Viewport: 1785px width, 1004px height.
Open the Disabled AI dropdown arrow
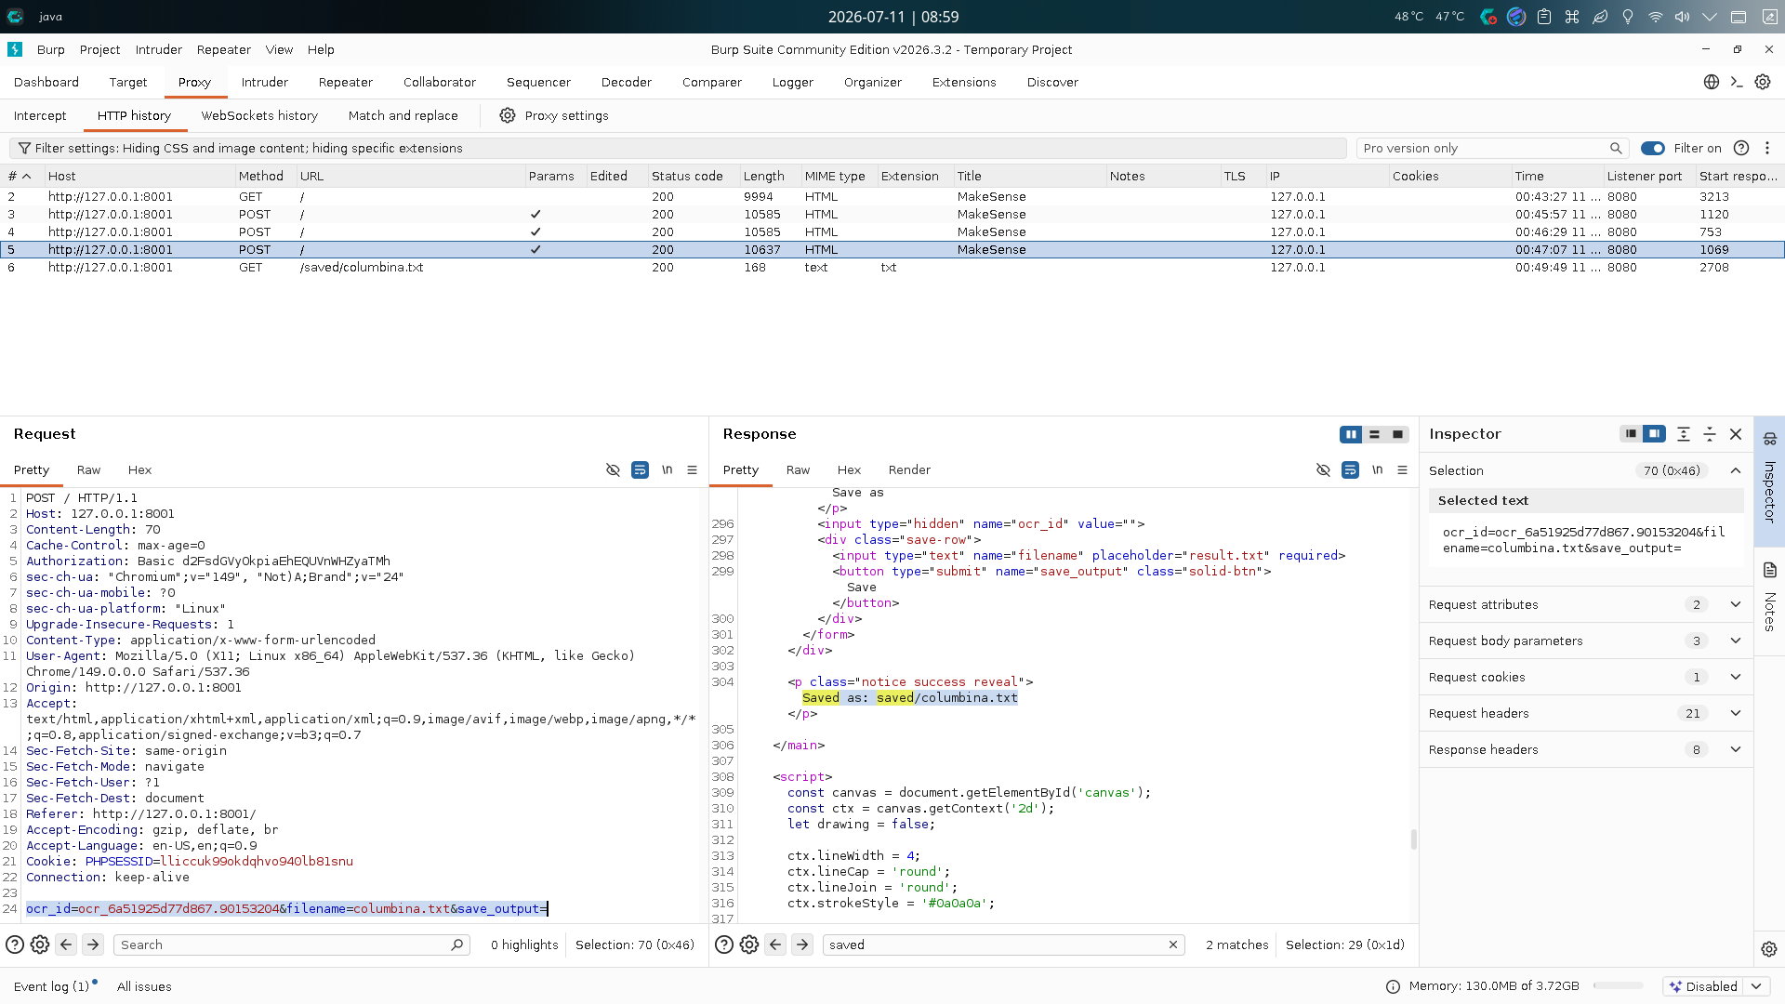(1756, 986)
